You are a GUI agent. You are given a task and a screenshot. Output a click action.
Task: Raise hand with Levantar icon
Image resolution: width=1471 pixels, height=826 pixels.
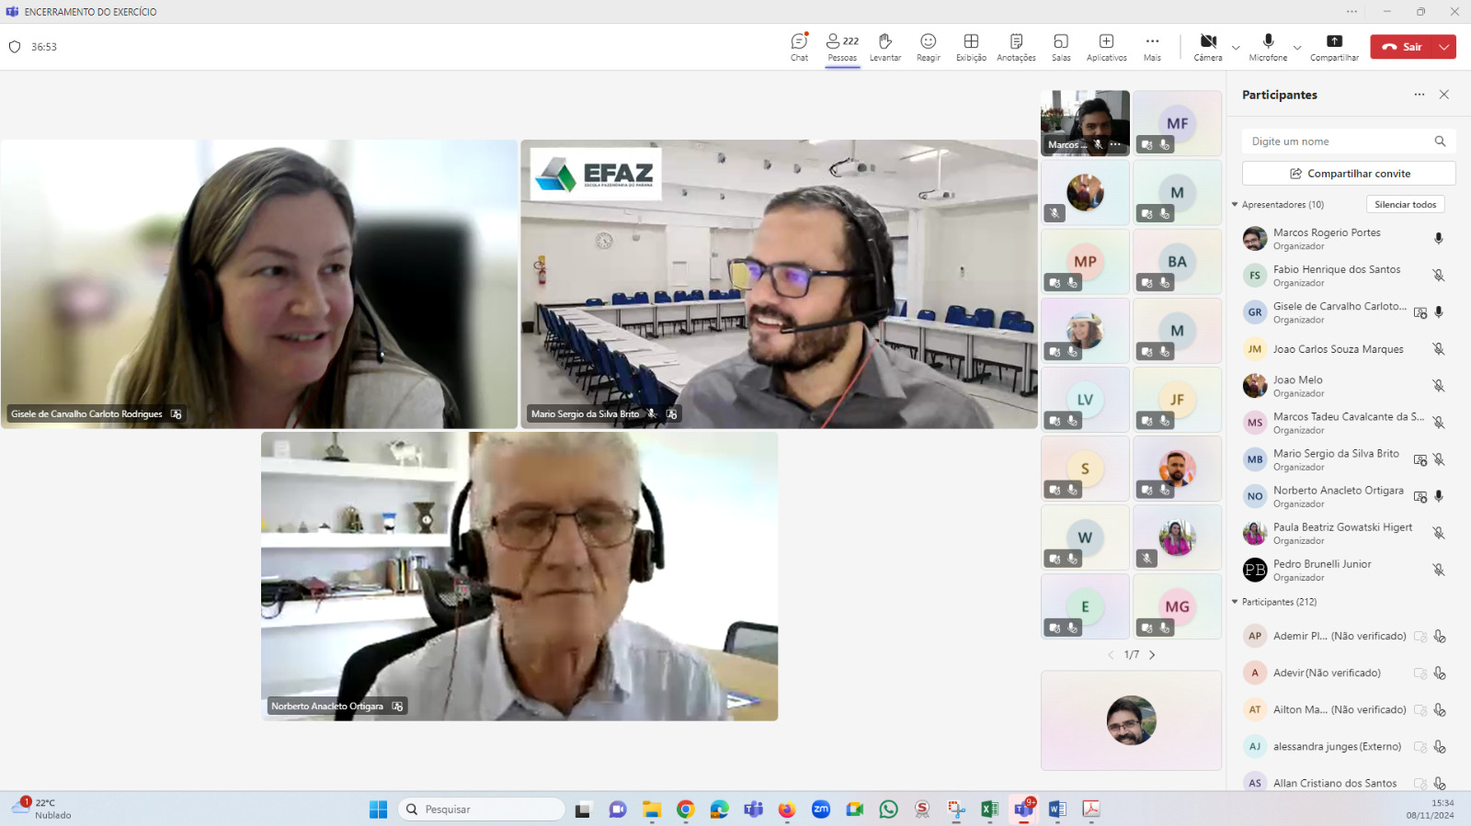point(884,47)
